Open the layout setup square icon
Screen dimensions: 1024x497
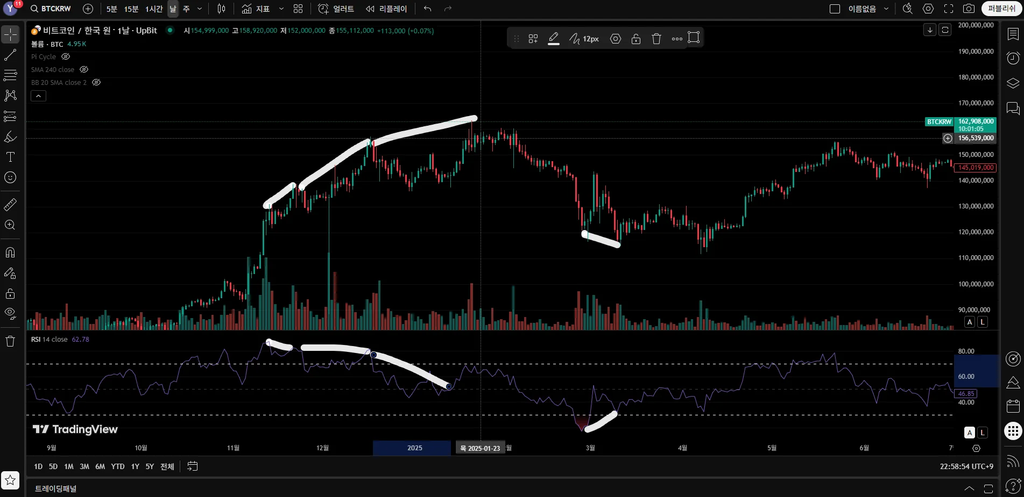pyautogui.click(x=835, y=9)
